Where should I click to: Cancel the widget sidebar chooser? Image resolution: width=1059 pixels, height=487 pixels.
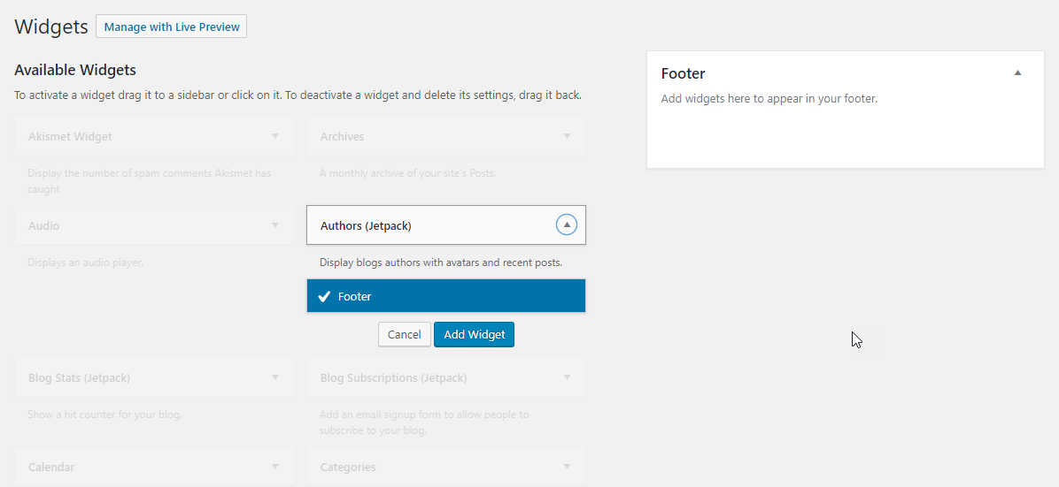[x=404, y=334]
